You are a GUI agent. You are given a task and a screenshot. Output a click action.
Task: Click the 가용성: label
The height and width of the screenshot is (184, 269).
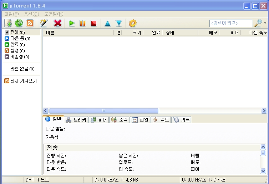[53, 137]
